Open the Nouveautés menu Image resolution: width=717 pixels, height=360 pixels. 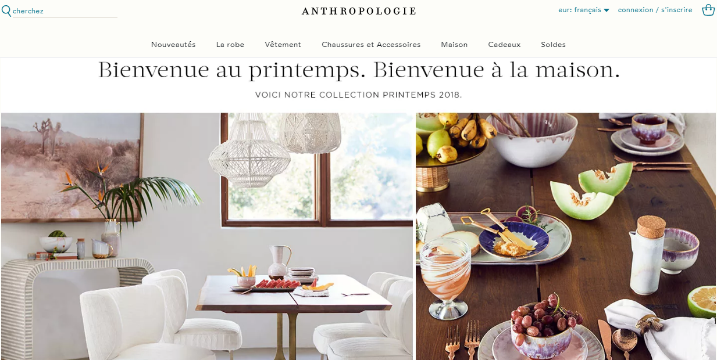coord(173,44)
